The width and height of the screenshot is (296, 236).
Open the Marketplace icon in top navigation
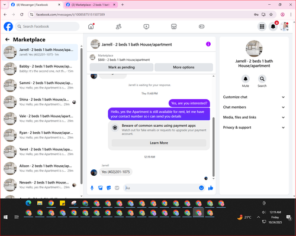pyautogui.click(x=174, y=27)
